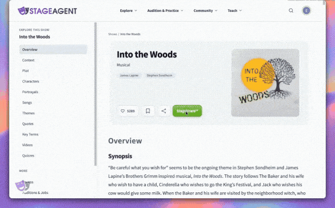Click the green StageShare button
Viewport: 335px width, 208px height.
pyautogui.click(x=187, y=111)
